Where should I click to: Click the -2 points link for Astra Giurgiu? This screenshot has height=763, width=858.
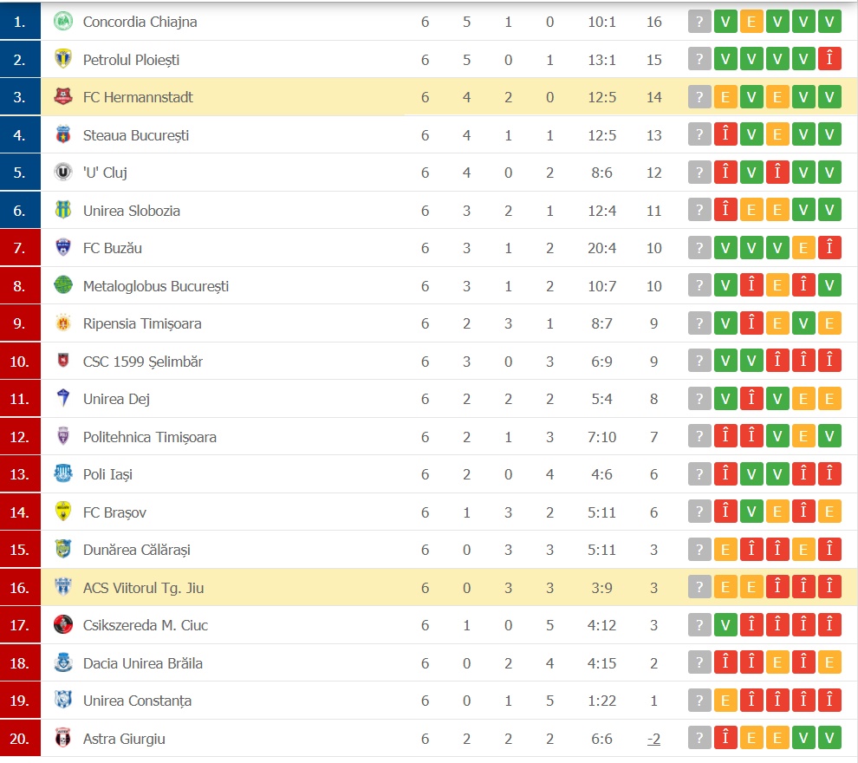pos(653,739)
